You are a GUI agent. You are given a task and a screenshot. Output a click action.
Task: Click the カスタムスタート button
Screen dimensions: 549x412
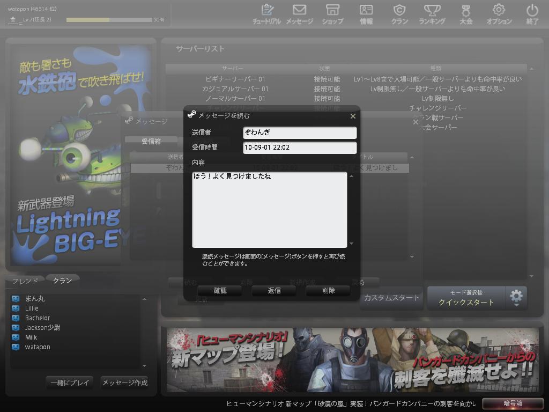click(x=391, y=298)
